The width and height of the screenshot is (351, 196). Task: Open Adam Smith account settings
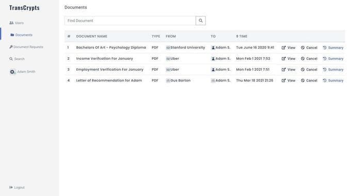coord(22,72)
